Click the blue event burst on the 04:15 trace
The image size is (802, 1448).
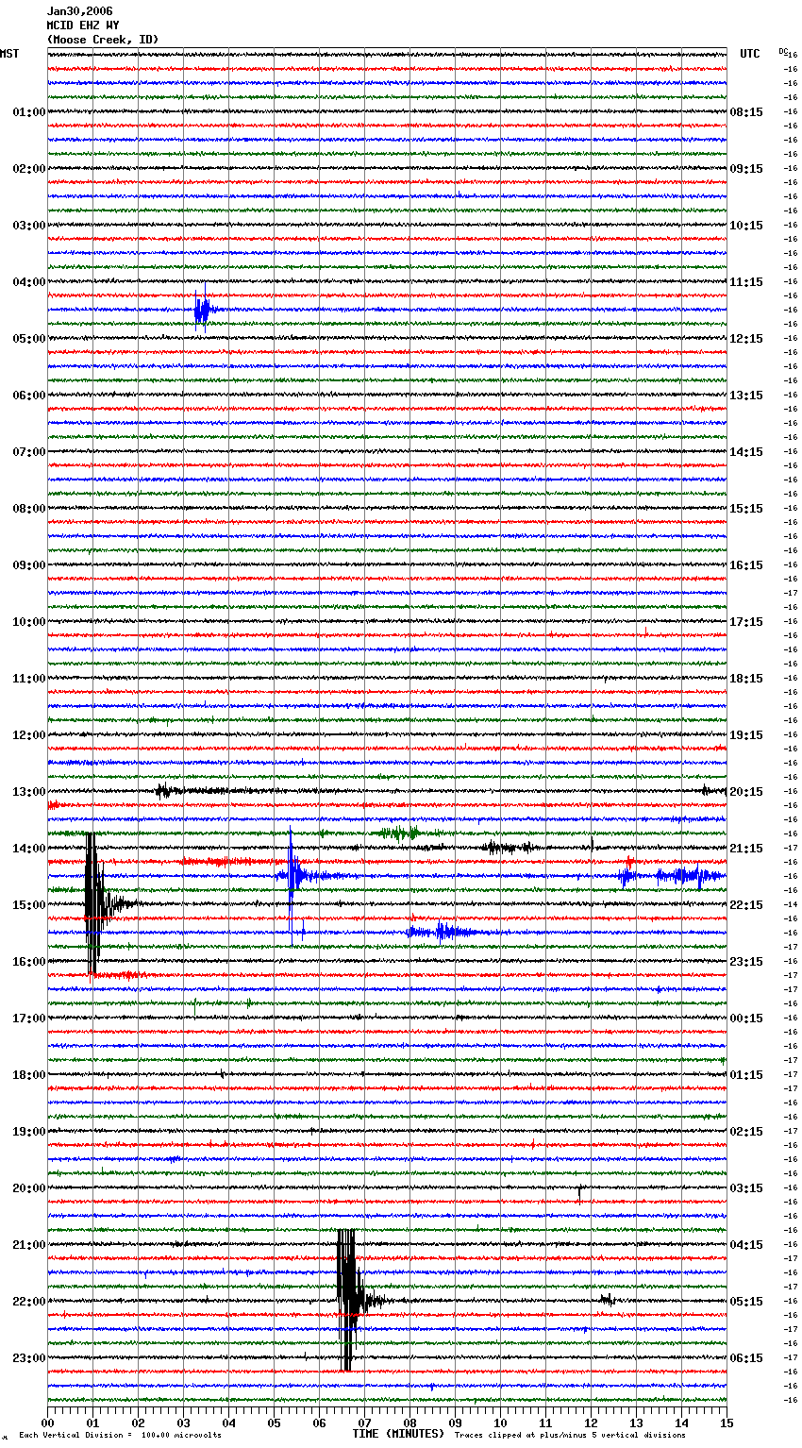tap(206, 310)
